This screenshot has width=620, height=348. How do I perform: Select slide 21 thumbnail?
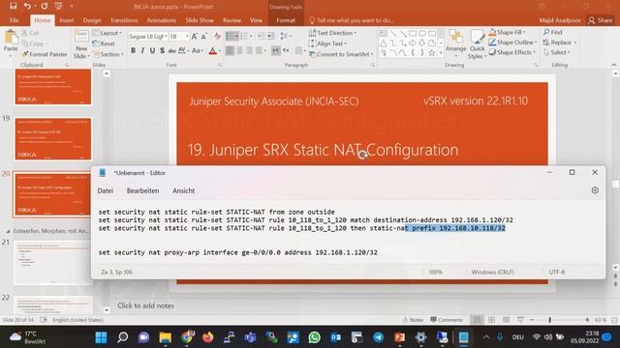53,263
